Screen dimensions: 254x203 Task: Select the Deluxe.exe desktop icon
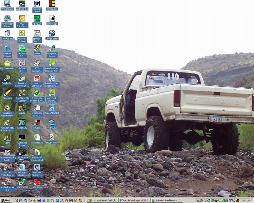(22, 154)
